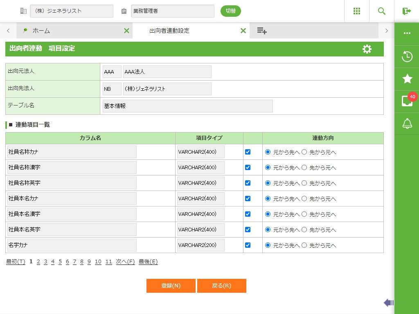Viewport: 419px width, 314px height.
Task: Select 先から元へ for 名字カナ row
Action: 304,245
